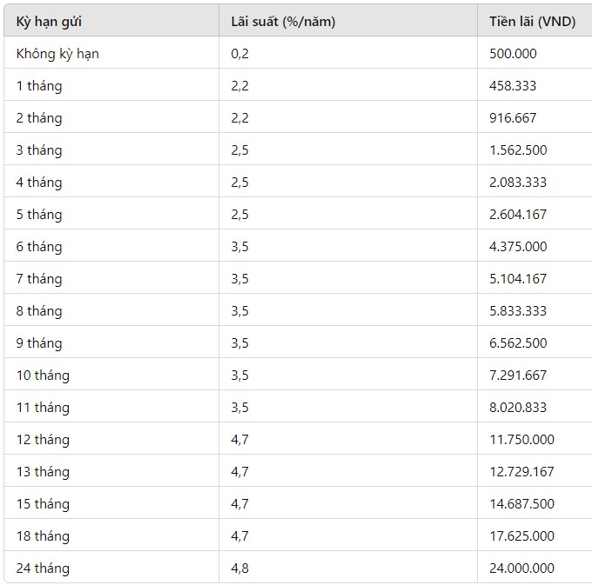
Task: Click the 12.729.167 interest value
Action: tap(521, 472)
